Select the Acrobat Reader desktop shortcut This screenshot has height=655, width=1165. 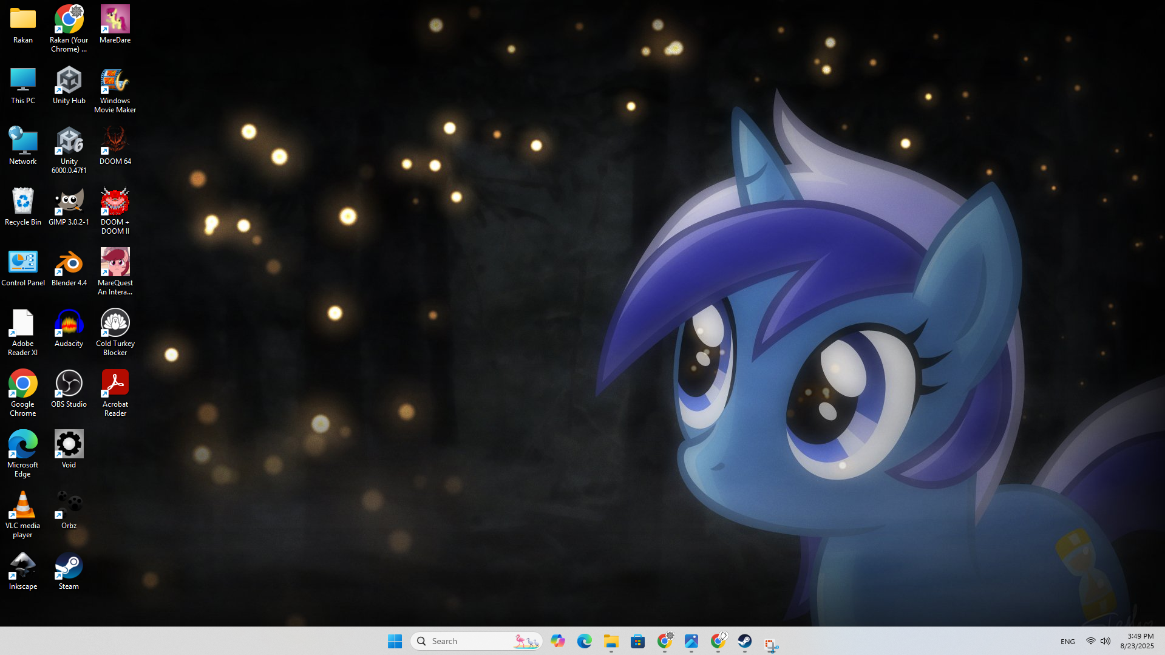(115, 393)
